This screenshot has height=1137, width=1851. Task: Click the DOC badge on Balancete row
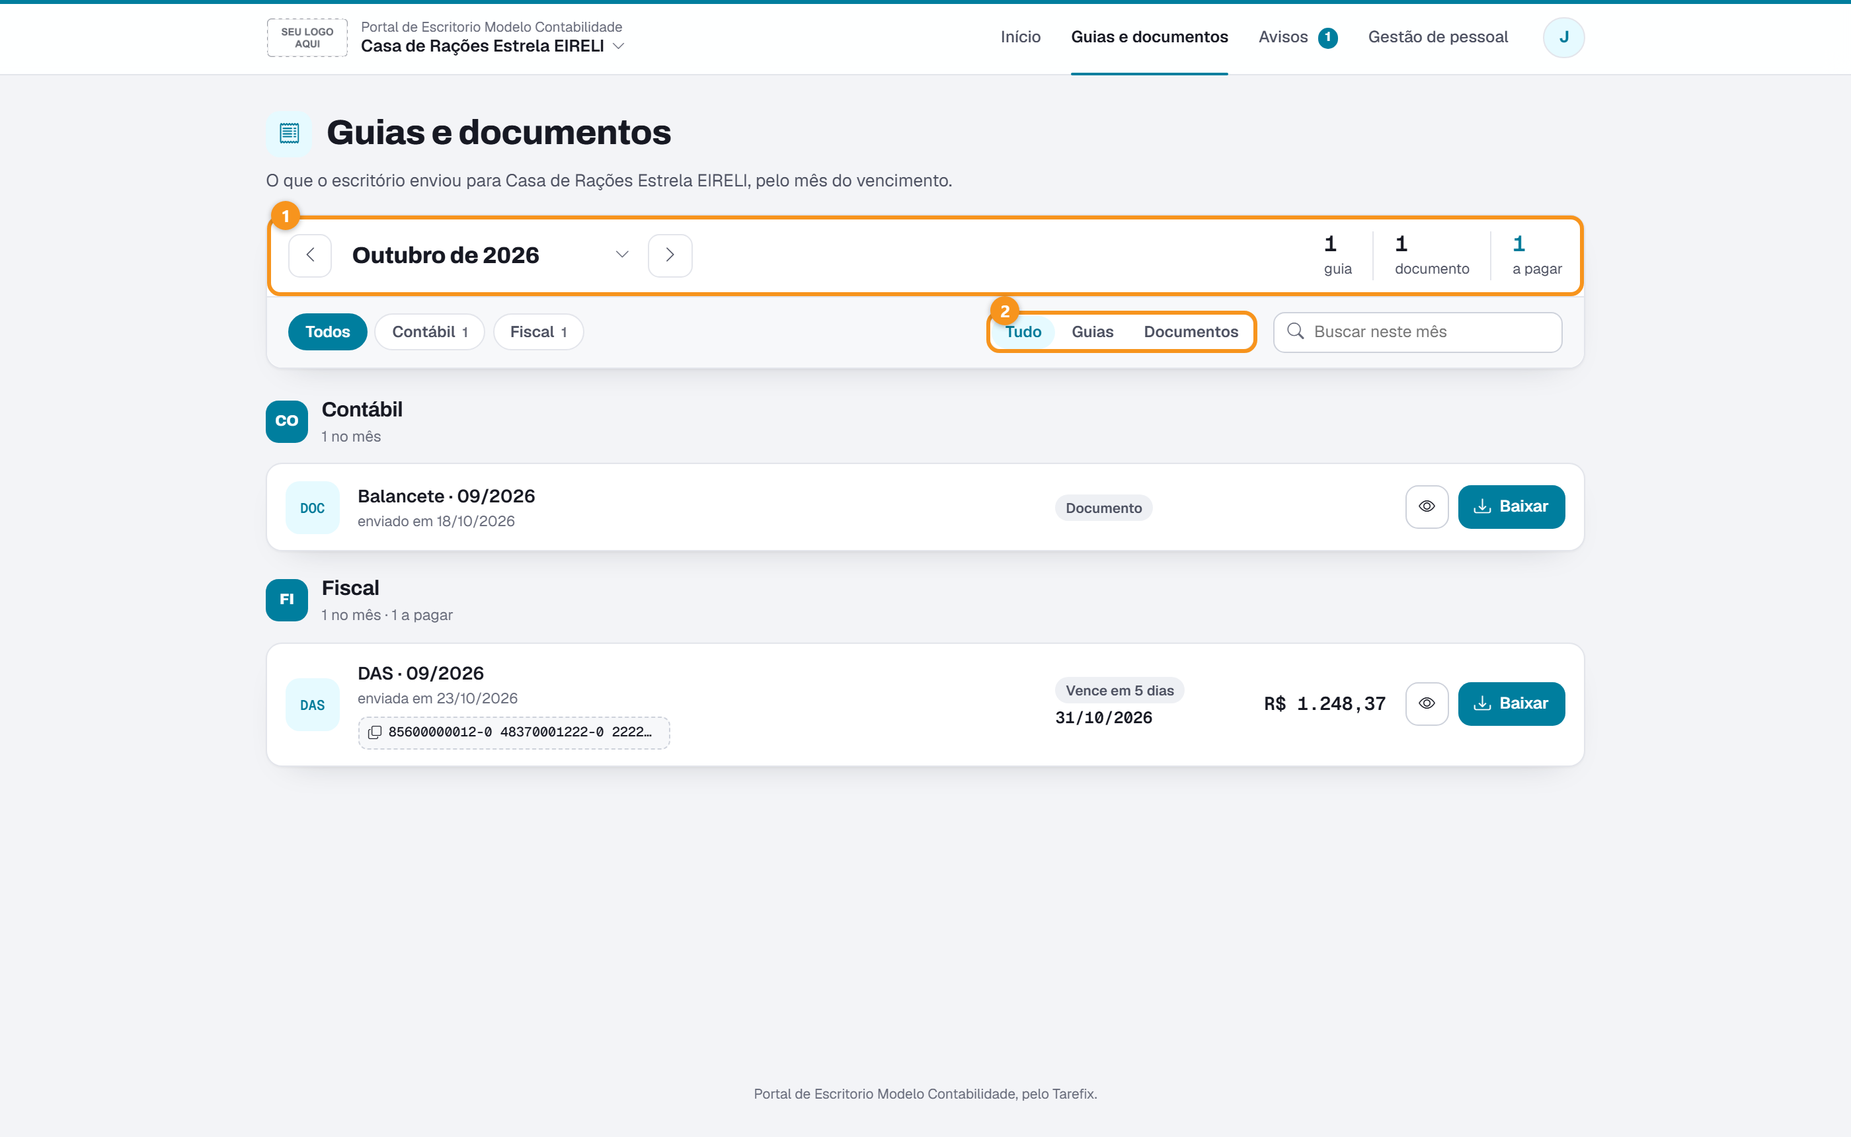coord(312,508)
